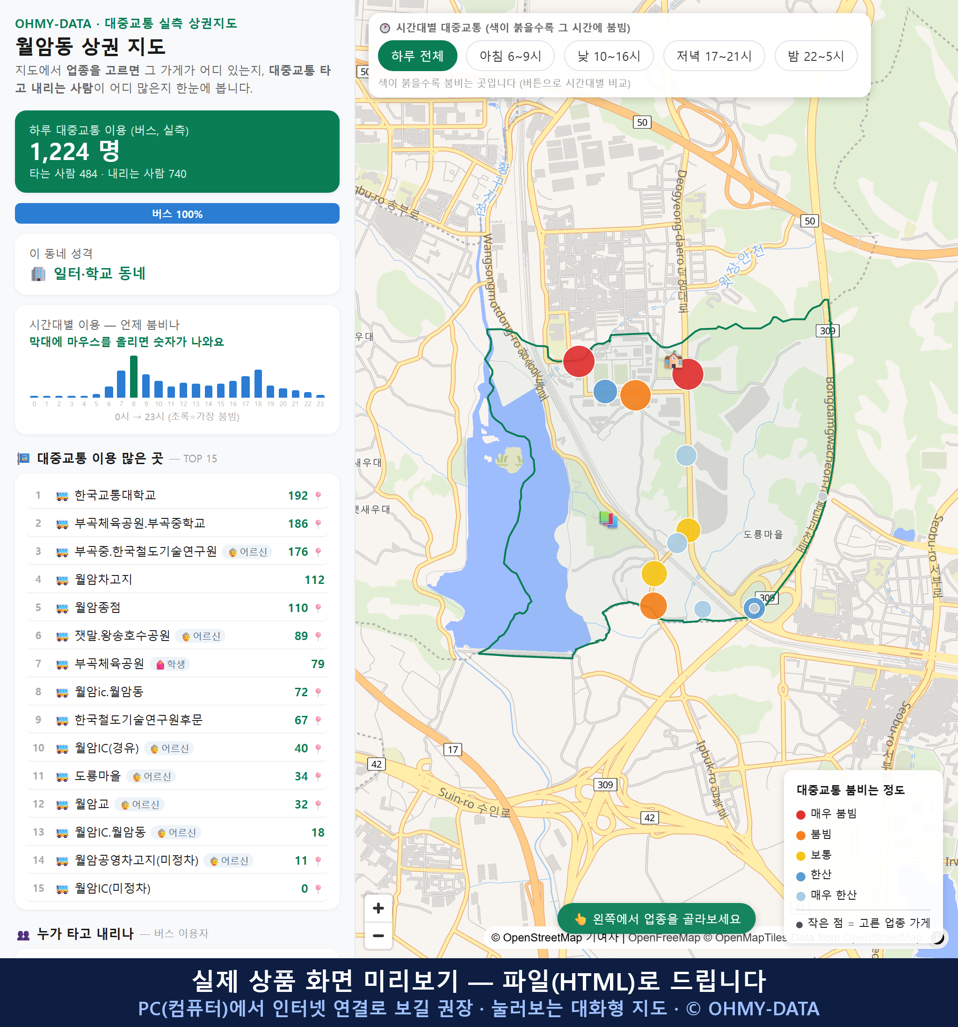Click the blue 한산 legend swatch
The height and width of the screenshot is (1027, 958).
click(x=800, y=876)
